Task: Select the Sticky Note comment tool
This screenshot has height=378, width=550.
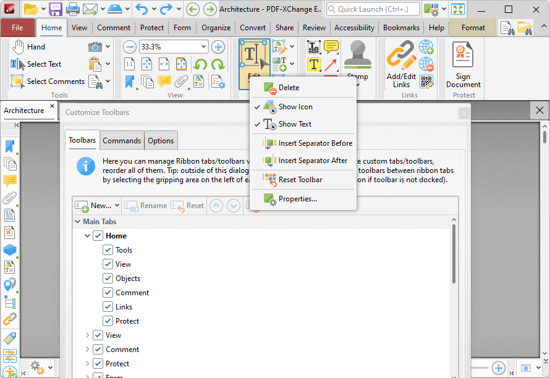Action: coord(331,47)
